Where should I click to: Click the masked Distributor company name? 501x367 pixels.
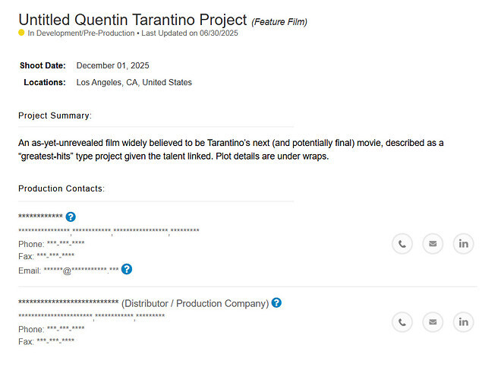(x=68, y=302)
